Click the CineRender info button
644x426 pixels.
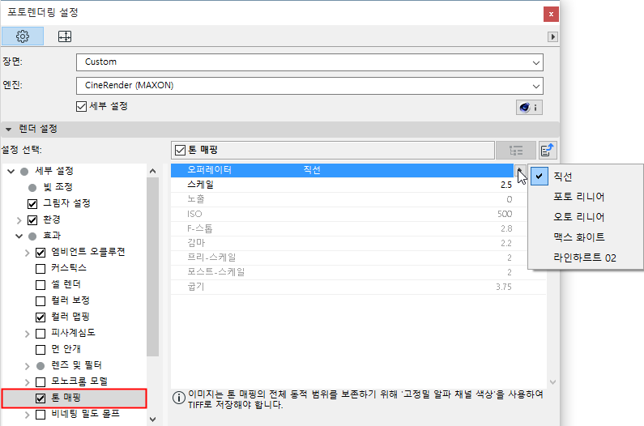tap(529, 108)
